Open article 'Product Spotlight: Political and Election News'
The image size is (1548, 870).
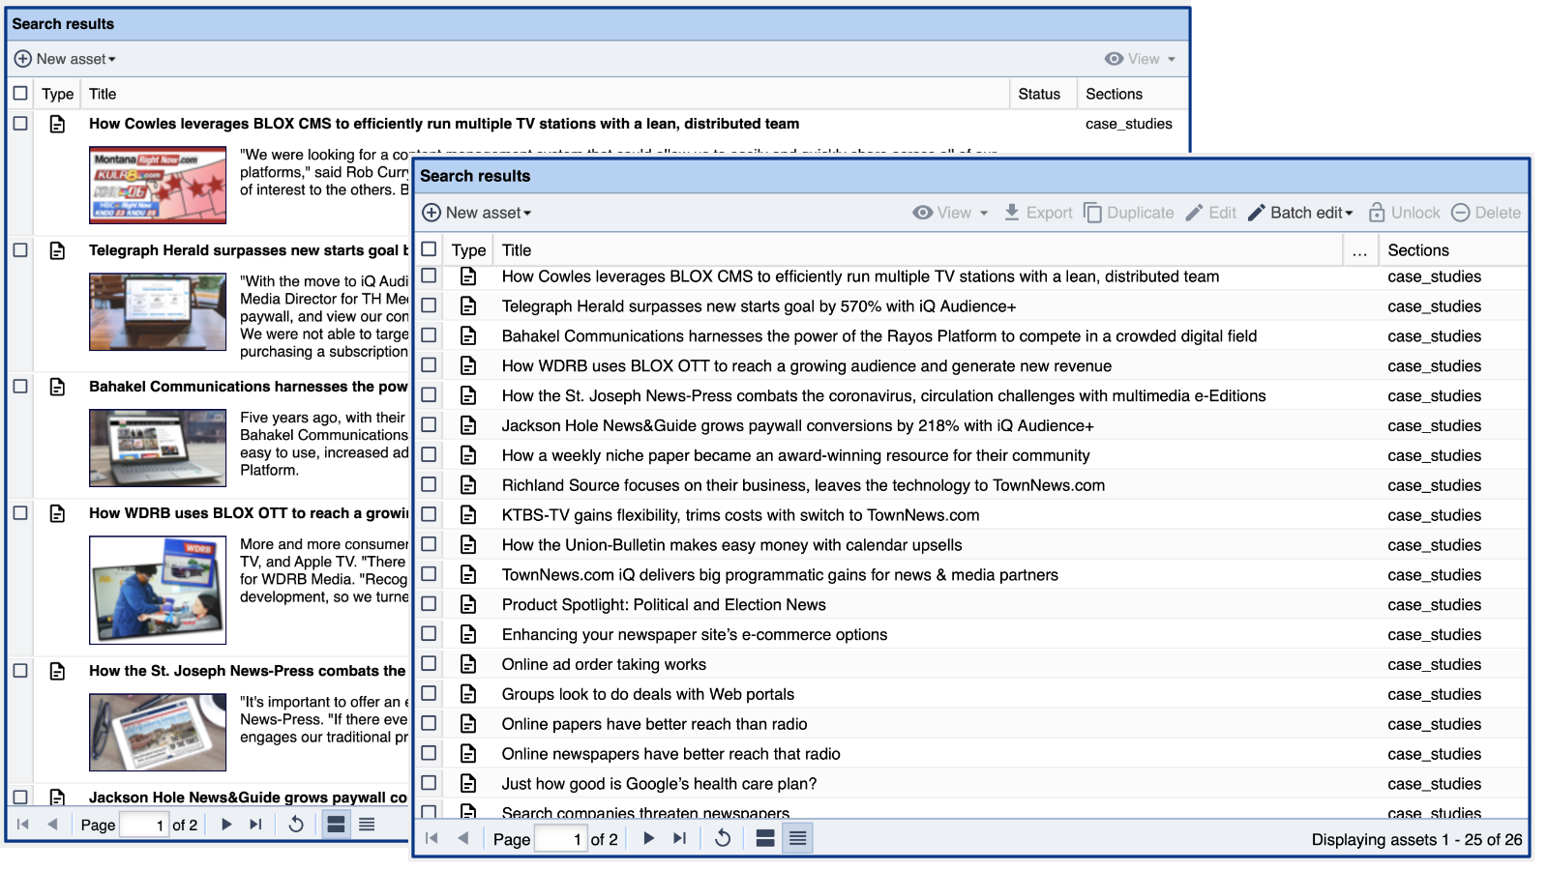tap(663, 605)
